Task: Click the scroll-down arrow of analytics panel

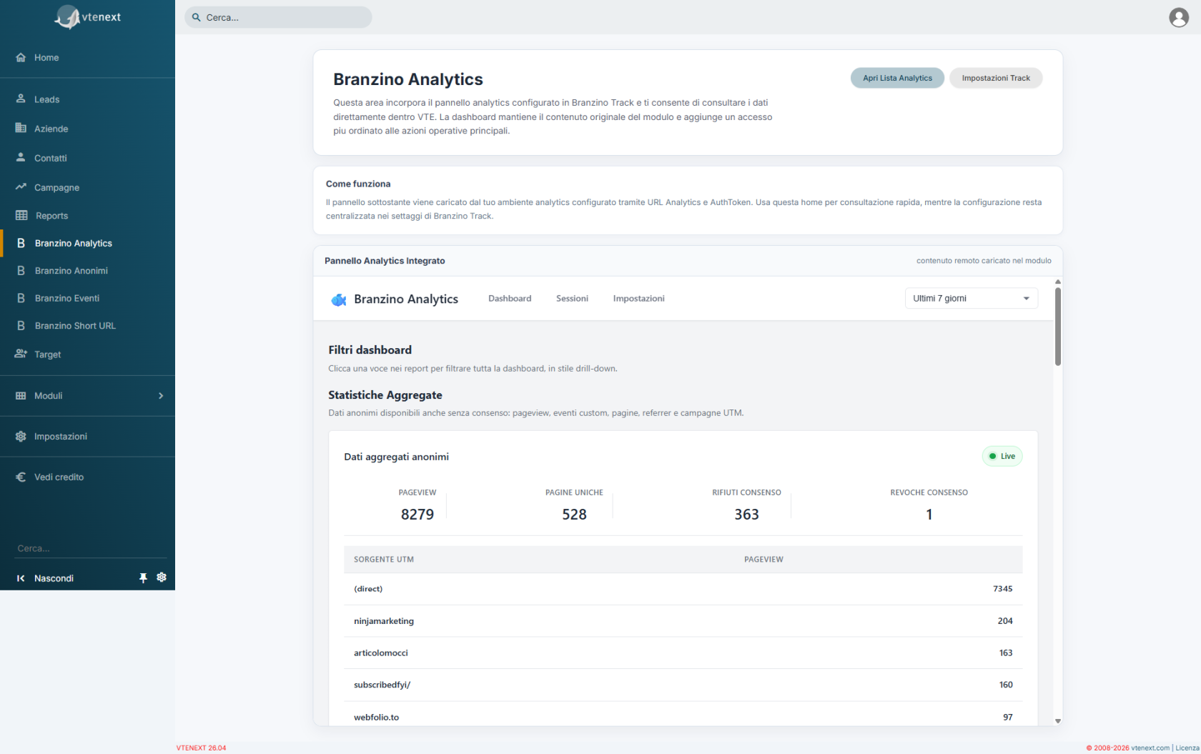Action: 1058,721
